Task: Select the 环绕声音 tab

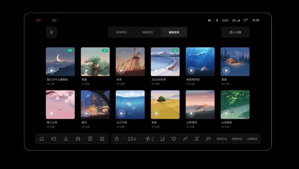Action: pos(121,32)
